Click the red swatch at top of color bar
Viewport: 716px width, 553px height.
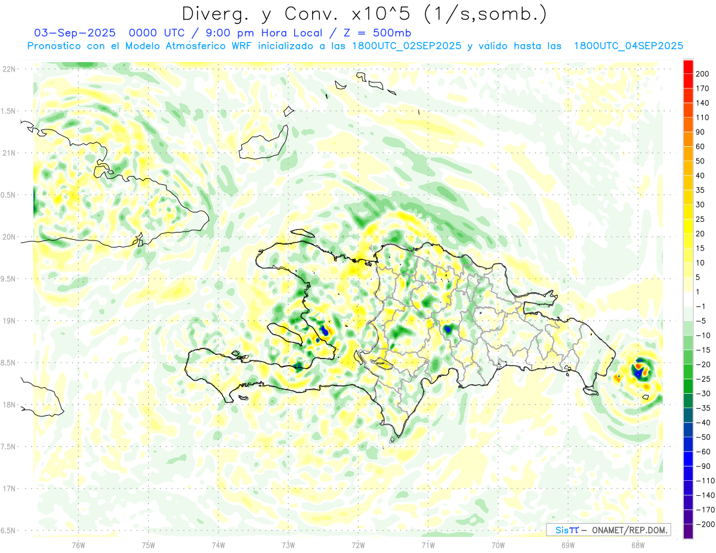[x=688, y=66]
